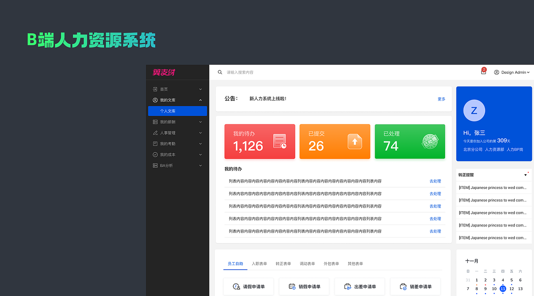Open the 销假申请单 button
Image resolution: width=534 pixels, height=296 pixels.
click(304, 286)
